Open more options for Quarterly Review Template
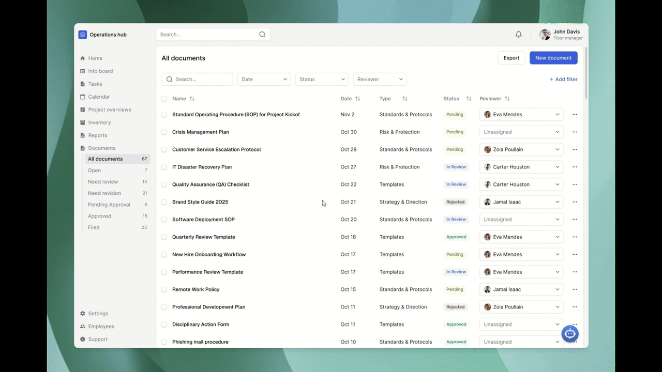Viewport: 662px width, 372px height. coord(575,237)
